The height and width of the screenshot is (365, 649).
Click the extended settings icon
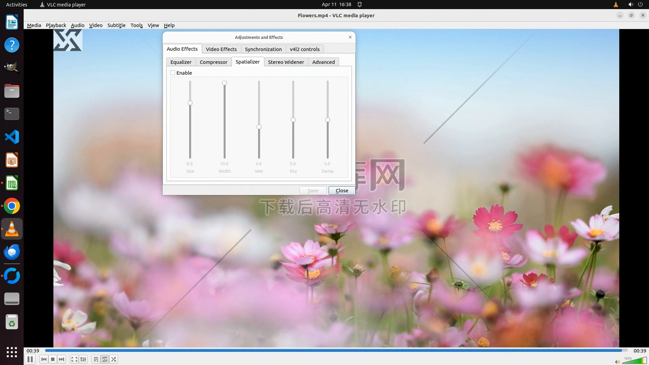click(x=83, y=359)
